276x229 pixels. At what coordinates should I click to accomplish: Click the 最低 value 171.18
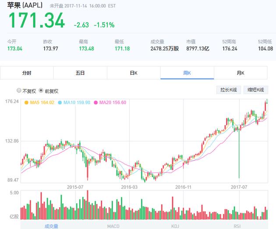pyautogui.click(x=122, y=49)
